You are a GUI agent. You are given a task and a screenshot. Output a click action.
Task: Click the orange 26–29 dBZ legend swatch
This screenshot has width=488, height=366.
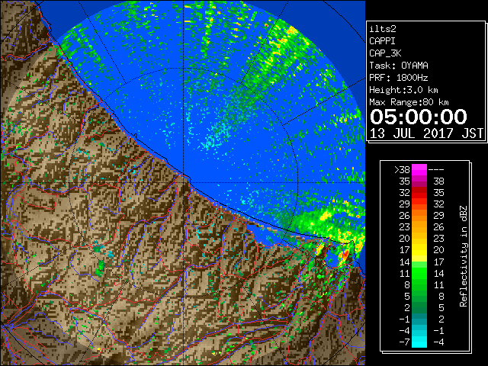tap(419, 215)
